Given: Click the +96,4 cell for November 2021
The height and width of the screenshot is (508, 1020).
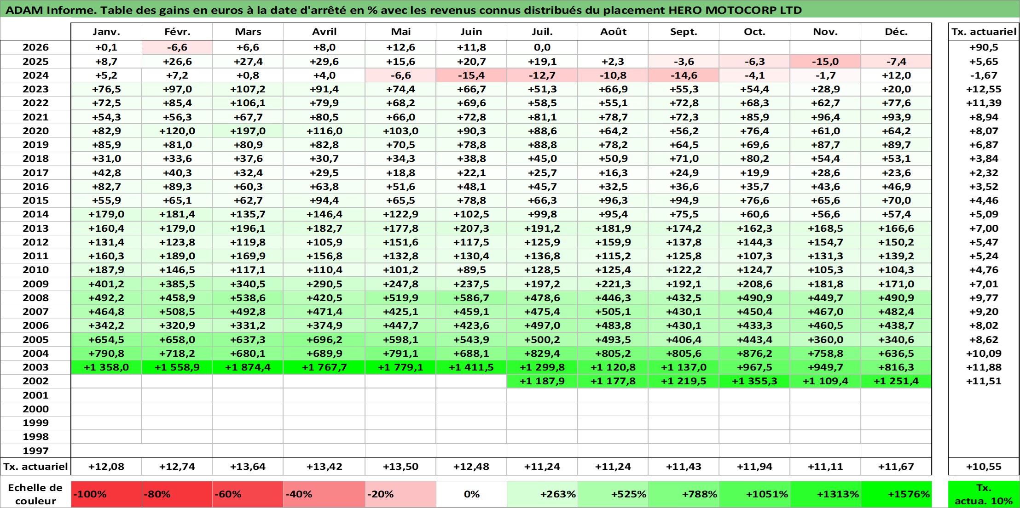Looking at the screenshot, I should click(825, 117).
